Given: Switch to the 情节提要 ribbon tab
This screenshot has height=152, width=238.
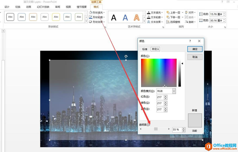Looking at the screenshot, I should (82, 7).
